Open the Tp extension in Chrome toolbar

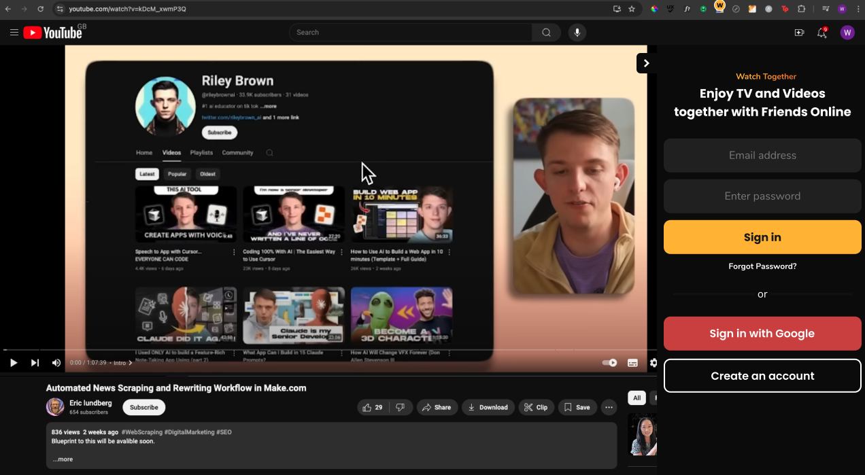coord(785,9)
